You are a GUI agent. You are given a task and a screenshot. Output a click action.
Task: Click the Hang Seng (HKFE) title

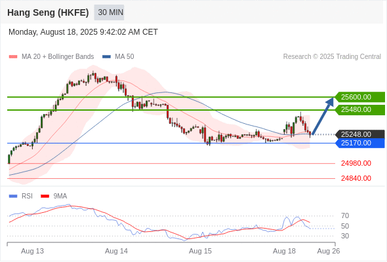click(x=48, y=12)
